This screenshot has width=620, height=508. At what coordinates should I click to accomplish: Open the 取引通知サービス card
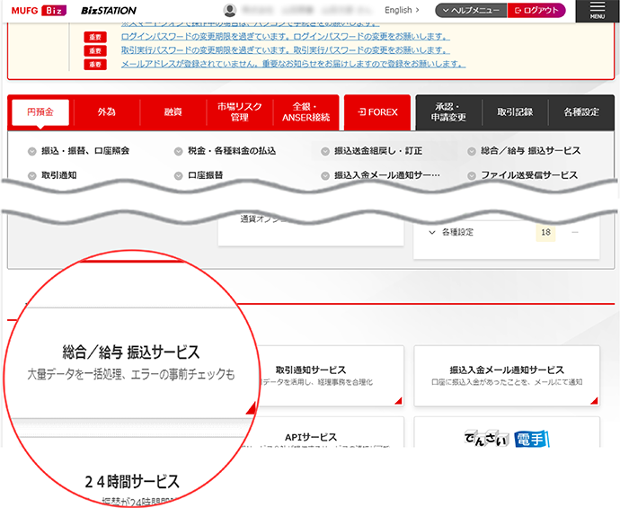coord(311,376)
